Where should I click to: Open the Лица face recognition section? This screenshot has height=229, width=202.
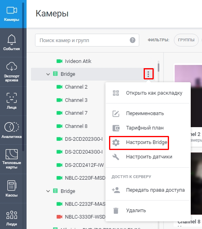coord(11,101)
